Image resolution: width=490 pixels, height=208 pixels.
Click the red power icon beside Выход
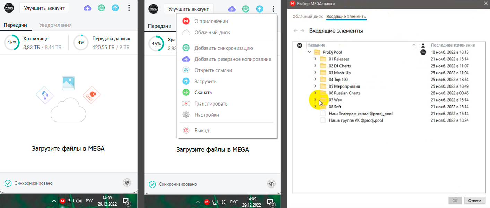(x=186, y=131)
